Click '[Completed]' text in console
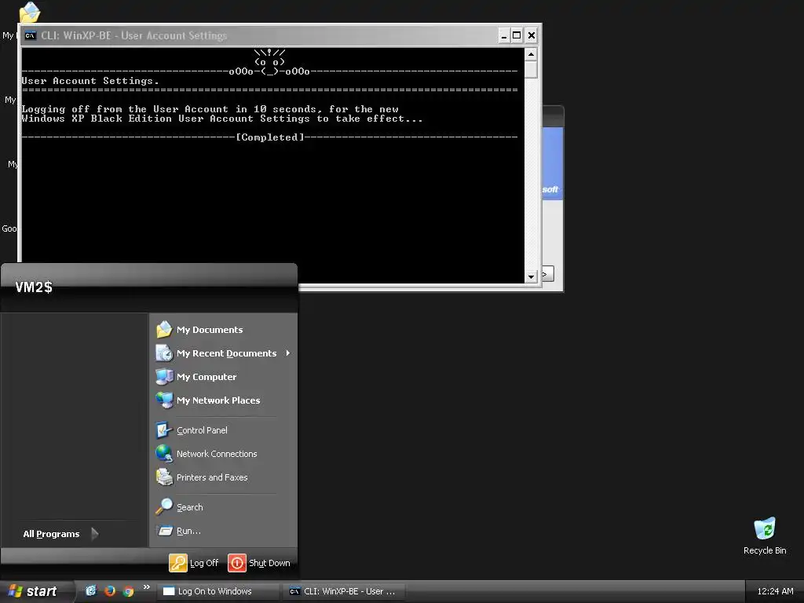This screenshot has height=603, width=804. pyautogui.click(x=270, y=137)
